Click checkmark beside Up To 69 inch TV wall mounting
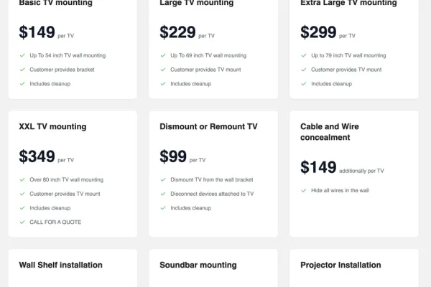 (163, 55)
